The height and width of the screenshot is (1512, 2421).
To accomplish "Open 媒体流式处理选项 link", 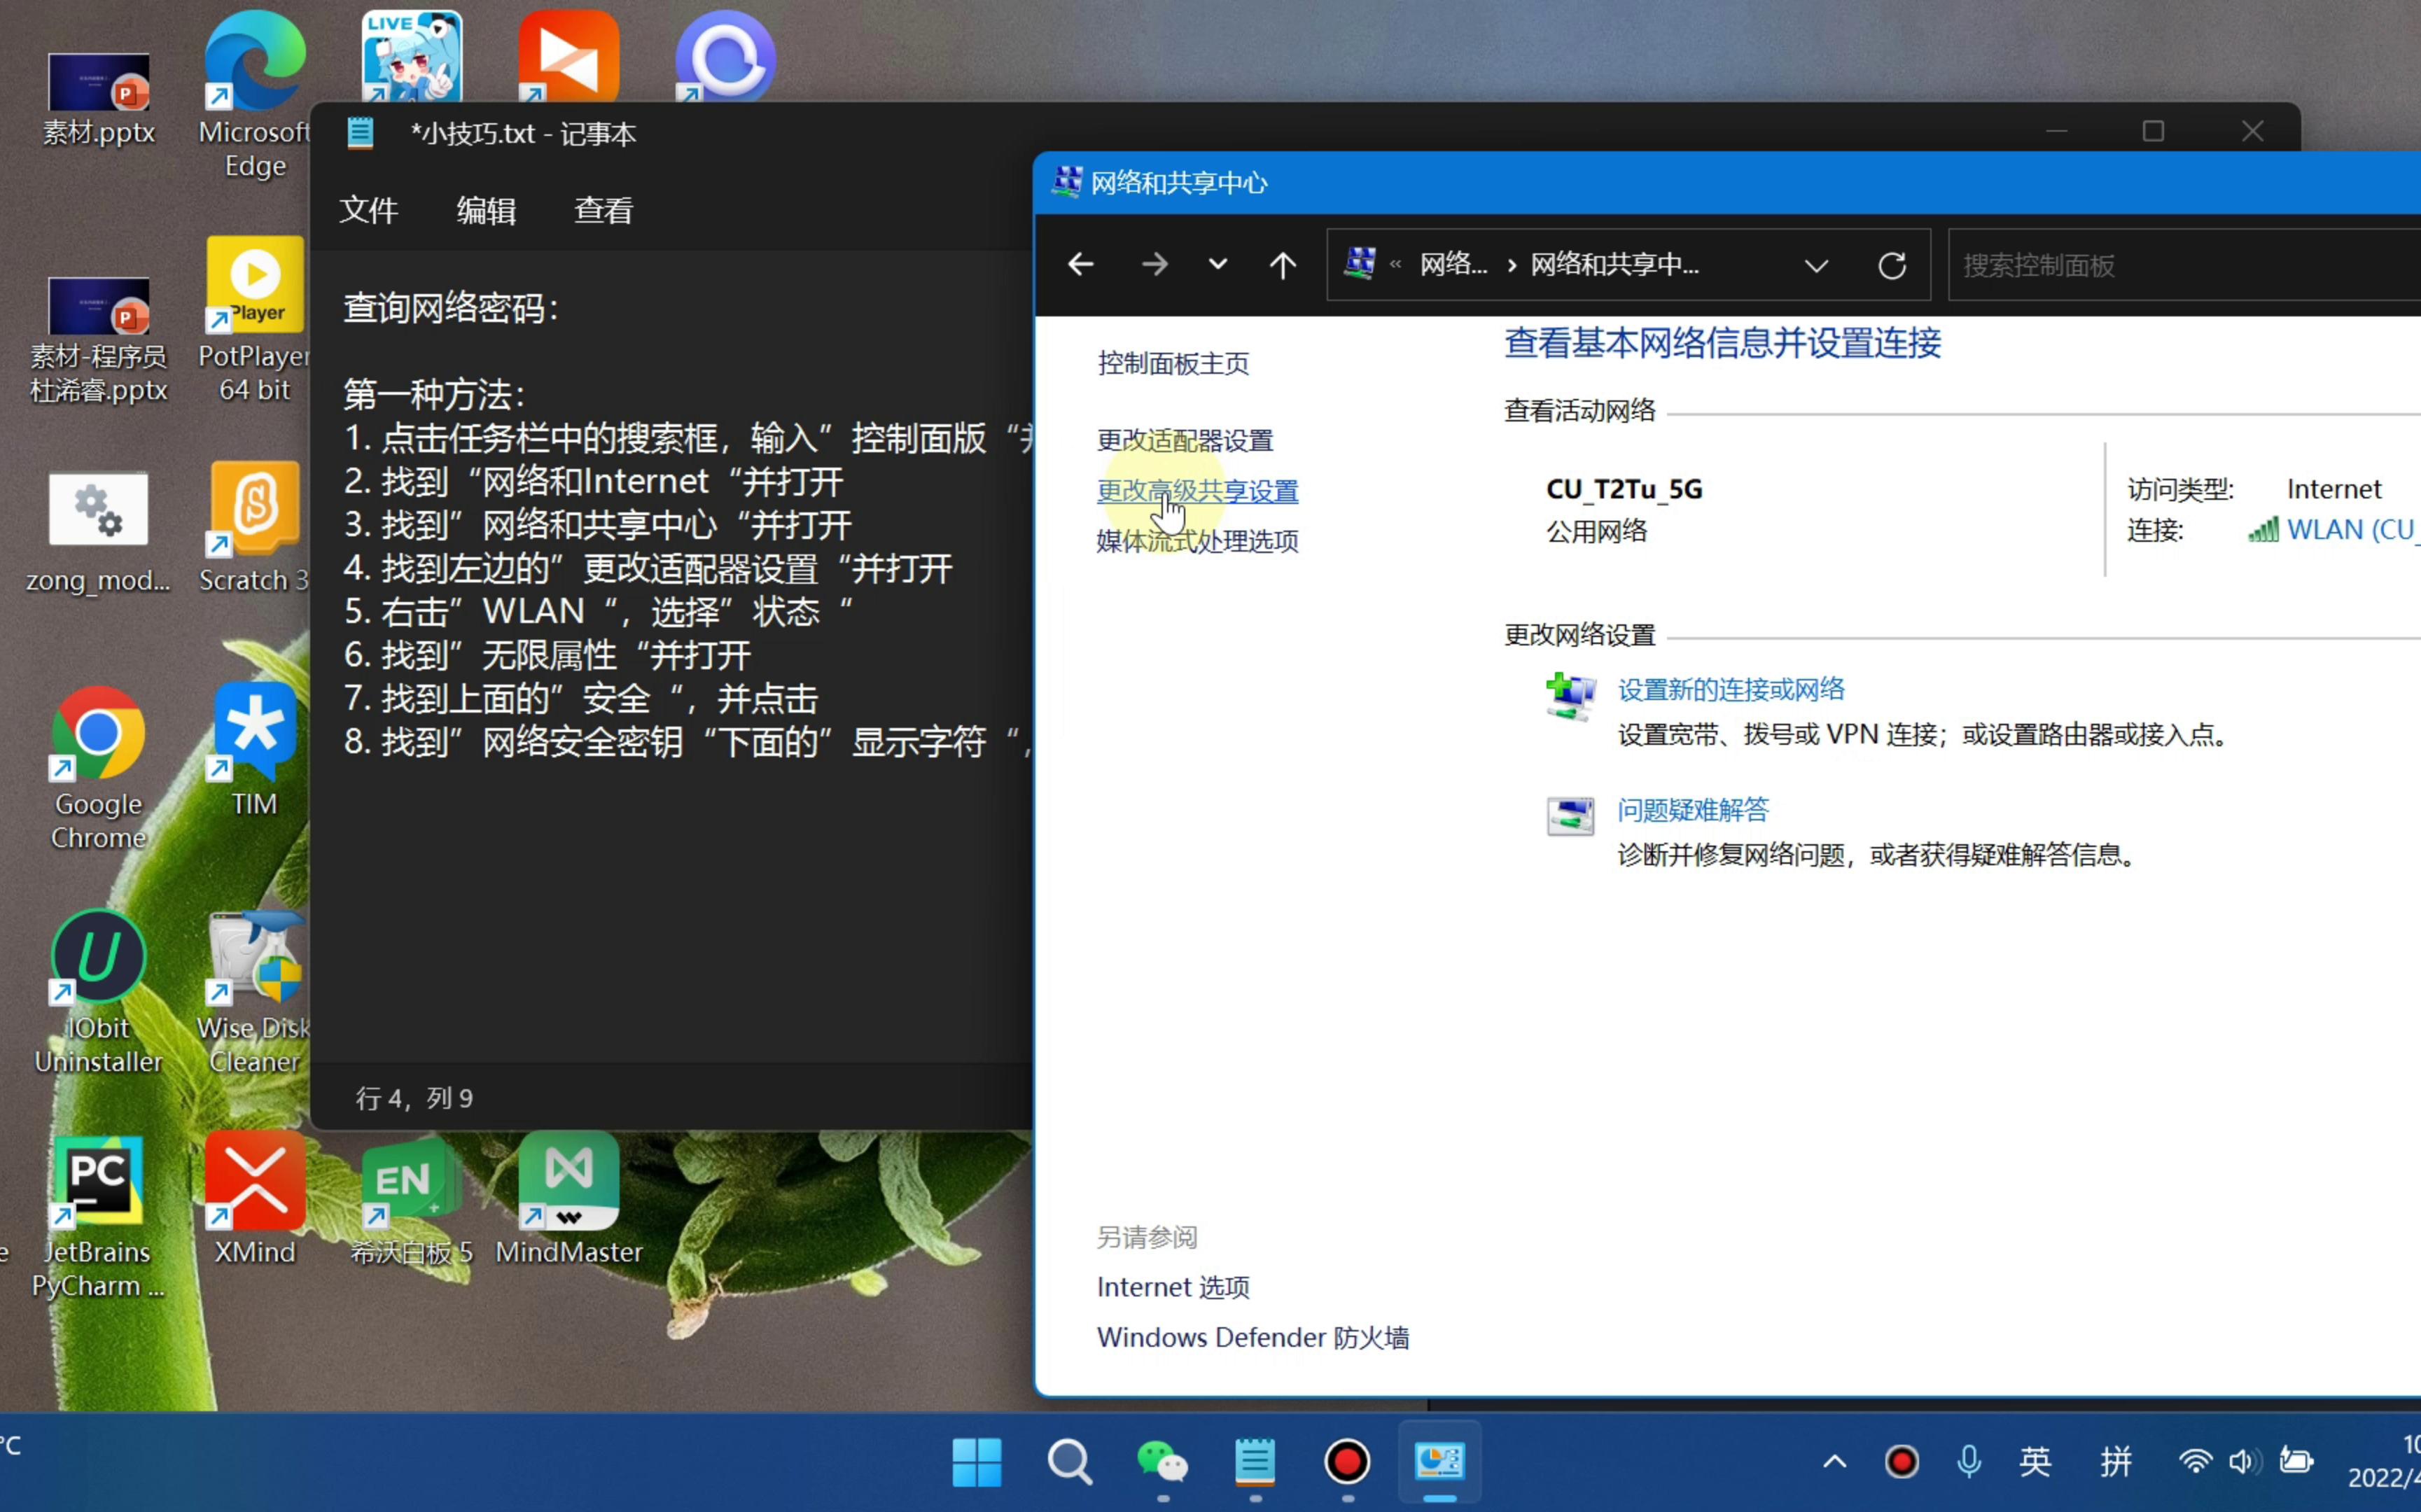I will pyautogui.click(x=1197, y=541).
